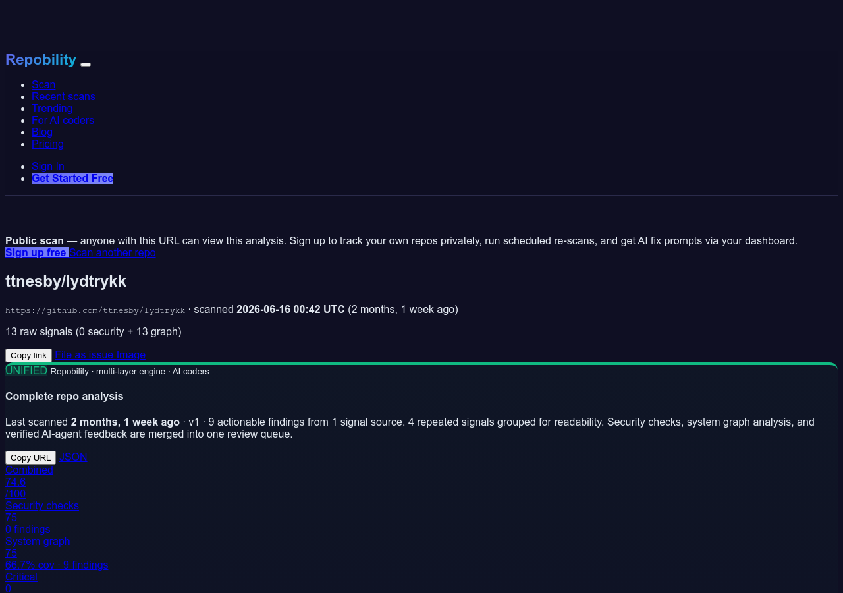Open the System graph score link
Screen dimensions: 843x593
[x=38, y=541]
